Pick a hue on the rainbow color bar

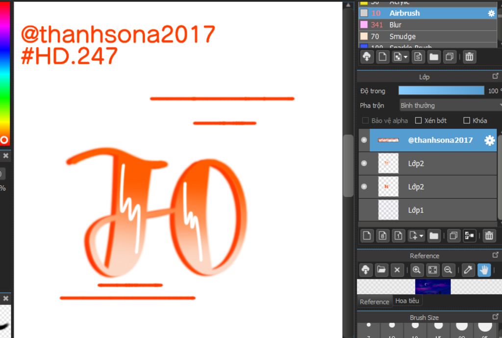pos(4,74)
